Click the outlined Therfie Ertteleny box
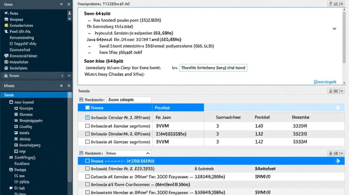The image size is (349, 195). click(x=213, y=68)
